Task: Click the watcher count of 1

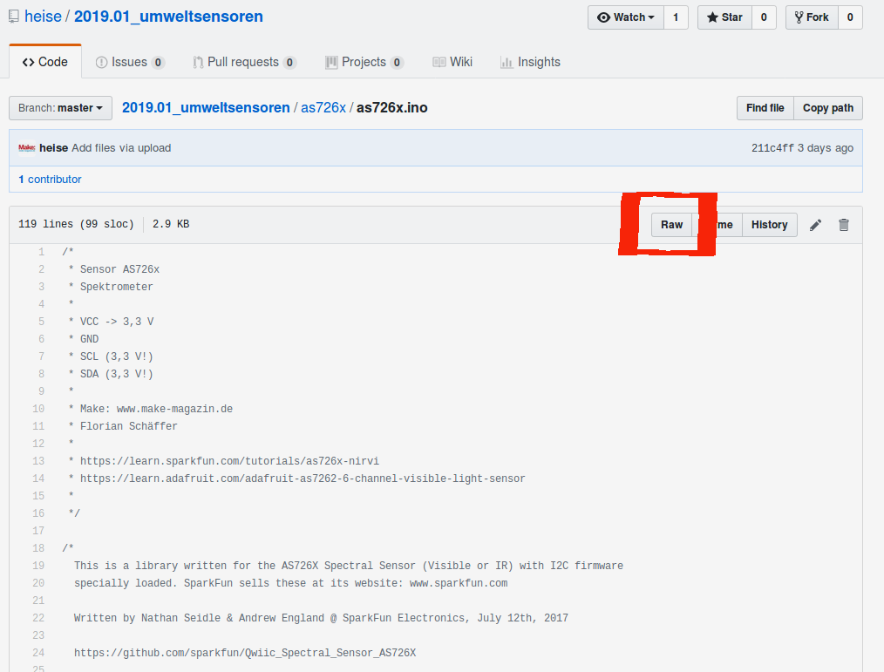Action: click(x=676, y=17)
